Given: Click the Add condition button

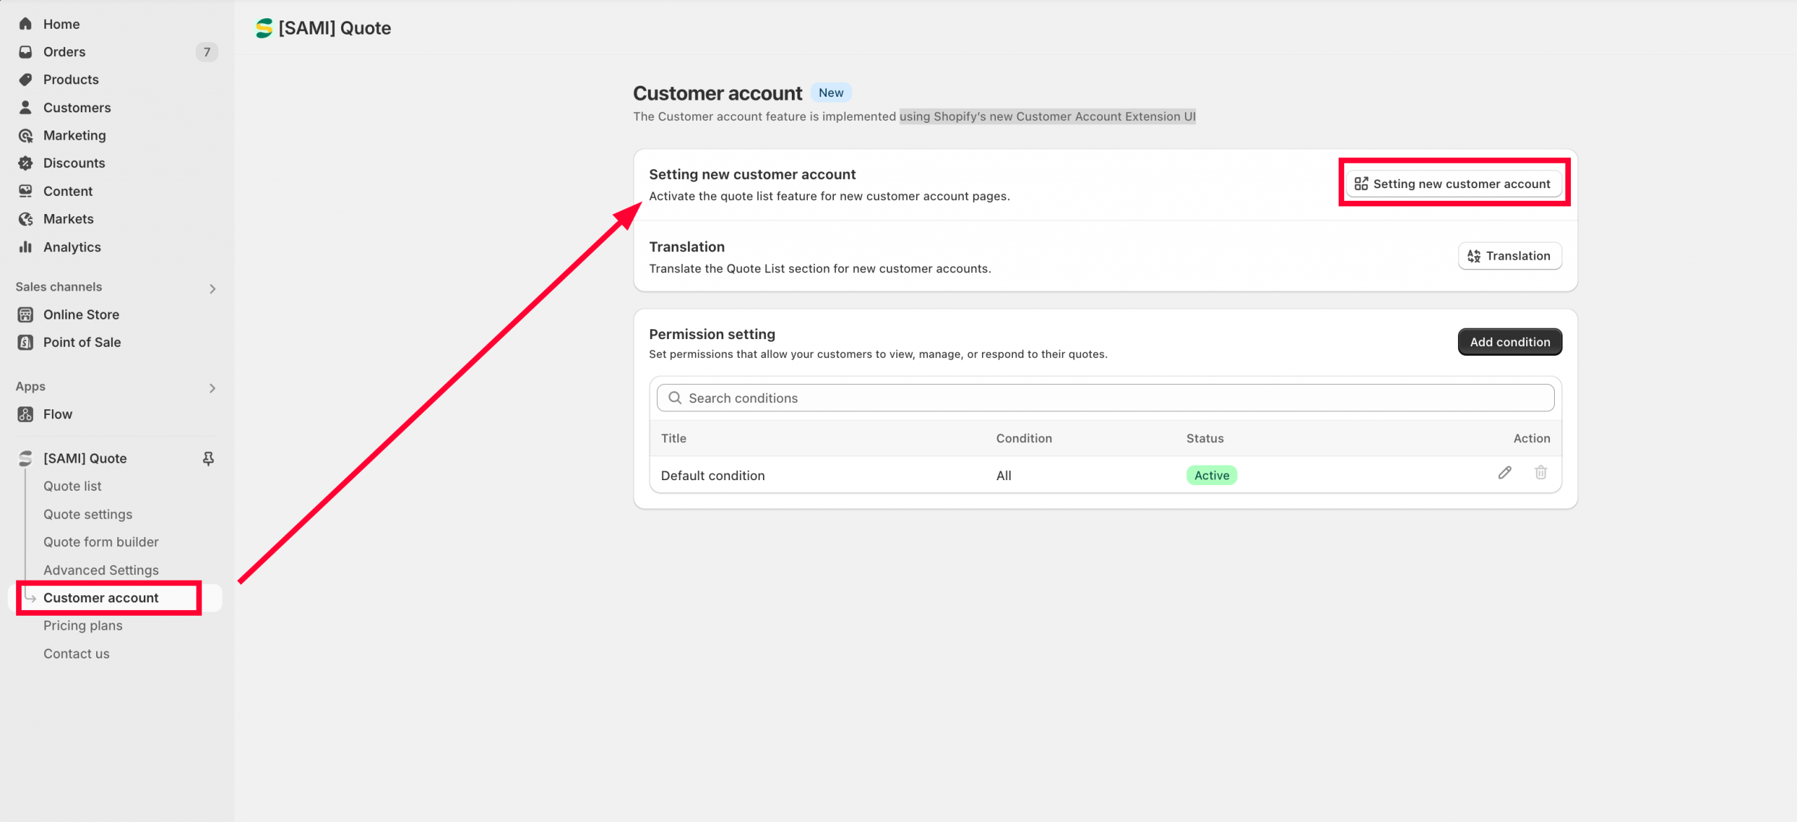Looking at the screenshot, I should coord(1510,342).
